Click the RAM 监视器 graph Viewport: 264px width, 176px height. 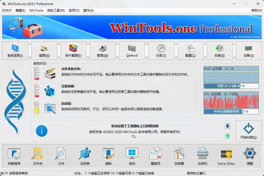231,74
